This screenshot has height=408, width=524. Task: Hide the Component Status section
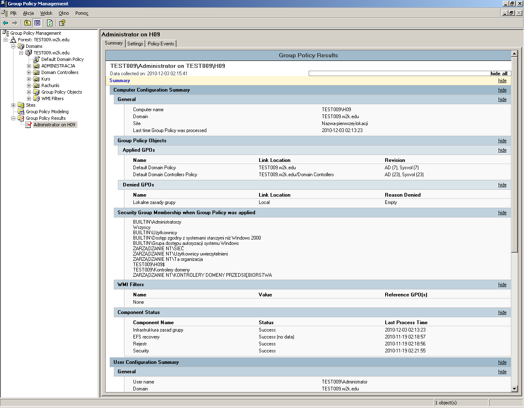tap(502, 312)
